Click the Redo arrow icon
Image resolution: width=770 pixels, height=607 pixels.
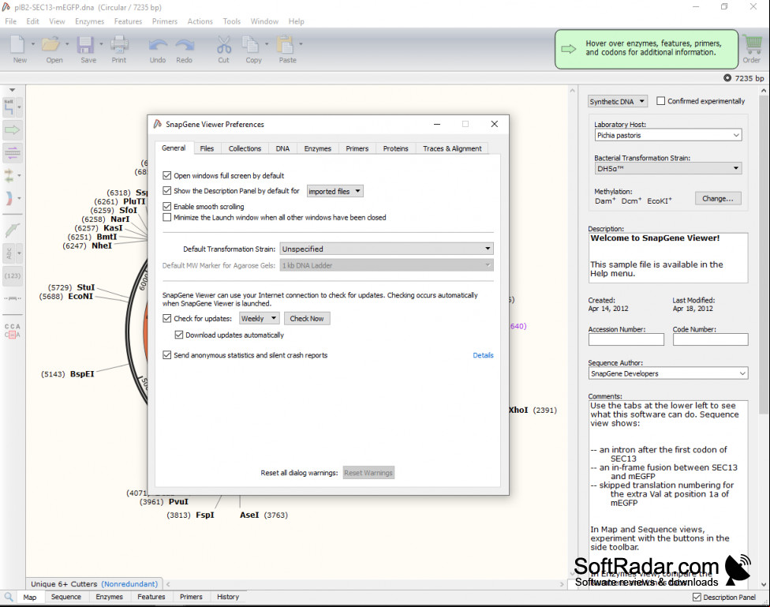(185, 45)
